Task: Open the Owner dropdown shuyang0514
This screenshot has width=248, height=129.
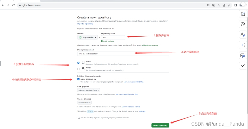Action: pos(88,37)
